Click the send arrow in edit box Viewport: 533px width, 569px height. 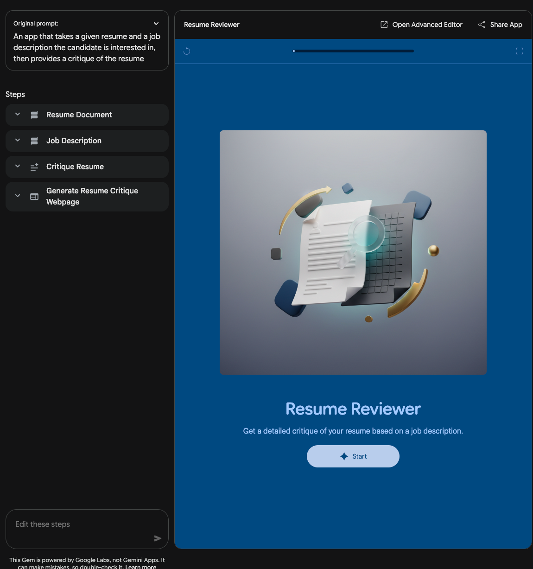[x=158, y=538]
